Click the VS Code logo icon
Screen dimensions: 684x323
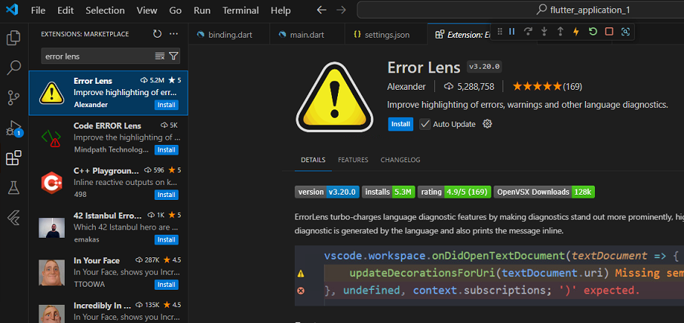click(12, 10)
